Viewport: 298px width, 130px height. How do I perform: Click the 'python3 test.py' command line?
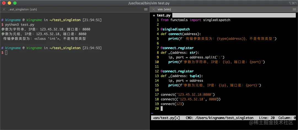tap(20, 25)
